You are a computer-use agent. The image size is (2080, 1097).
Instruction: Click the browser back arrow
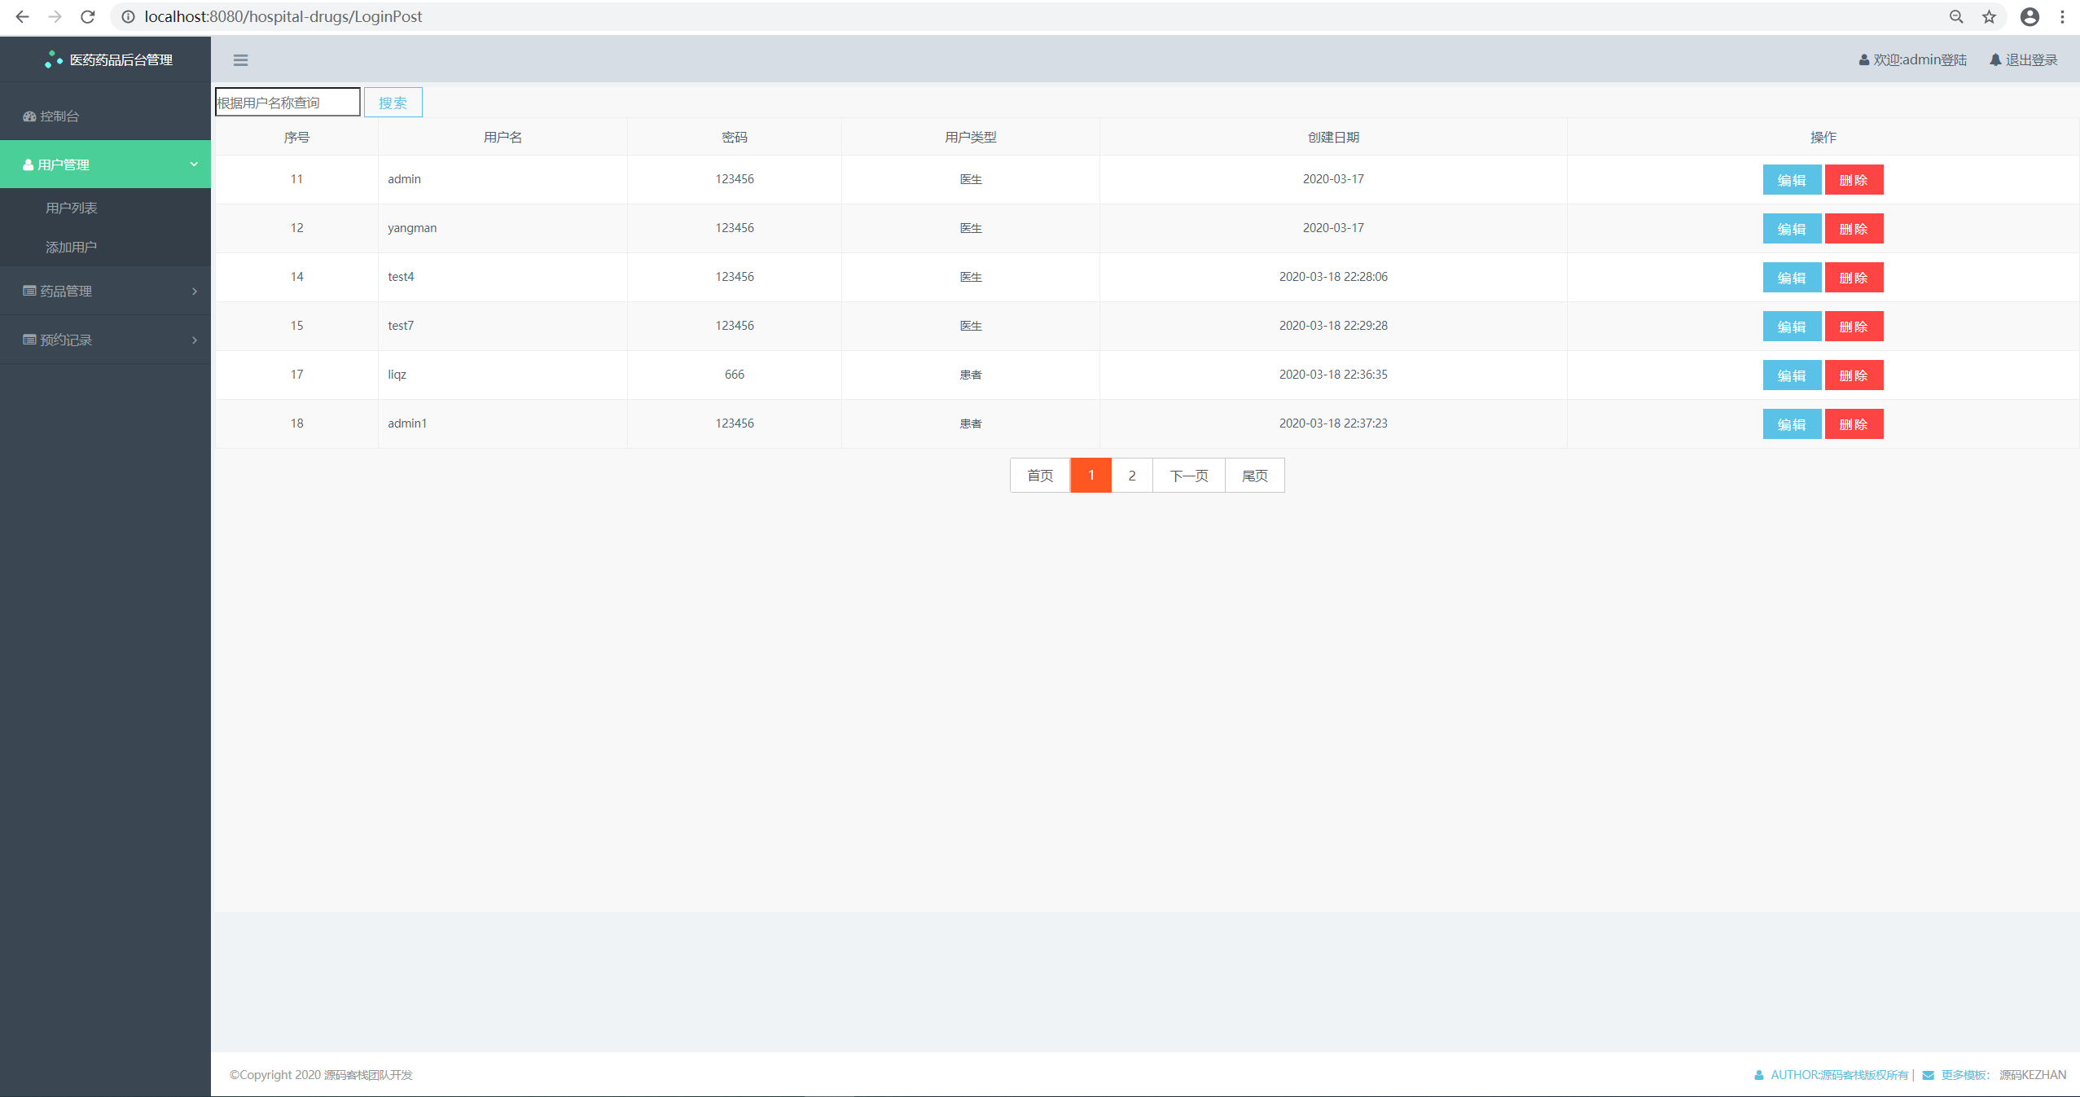pos(22,16)
